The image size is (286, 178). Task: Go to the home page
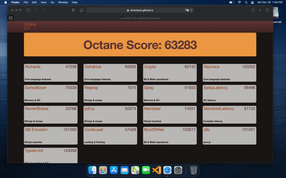pyautogui.click(x=81, y=10)
